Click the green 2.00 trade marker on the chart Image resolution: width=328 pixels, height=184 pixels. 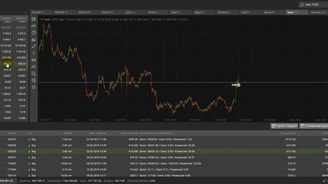click(239, 85)
